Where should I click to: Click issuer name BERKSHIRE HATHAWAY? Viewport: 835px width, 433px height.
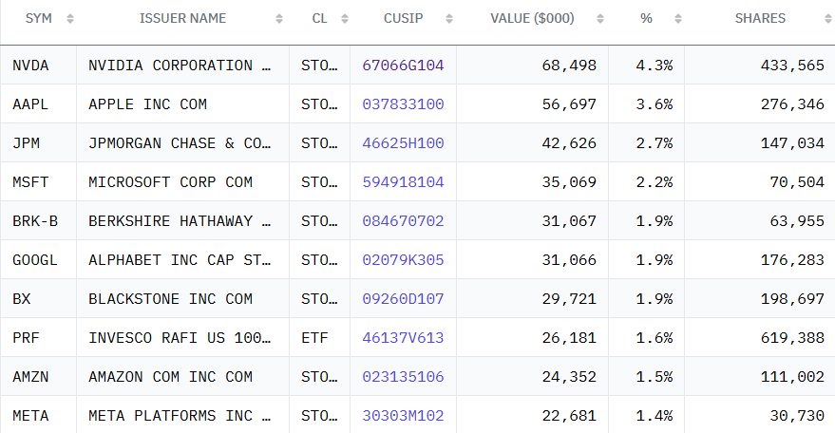[x=180, y=220]
